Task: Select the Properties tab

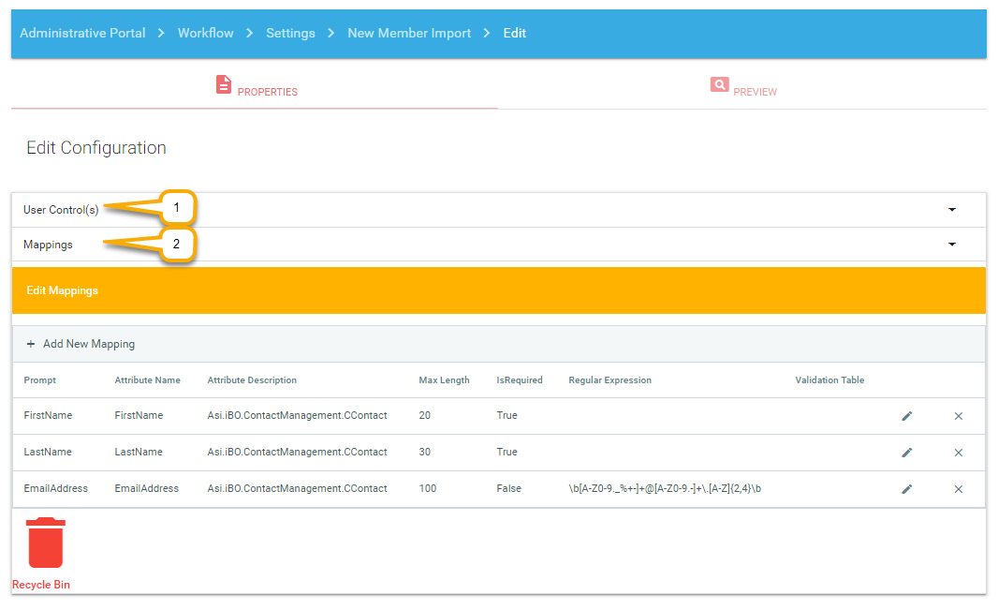Action: [x=267, y=92]
